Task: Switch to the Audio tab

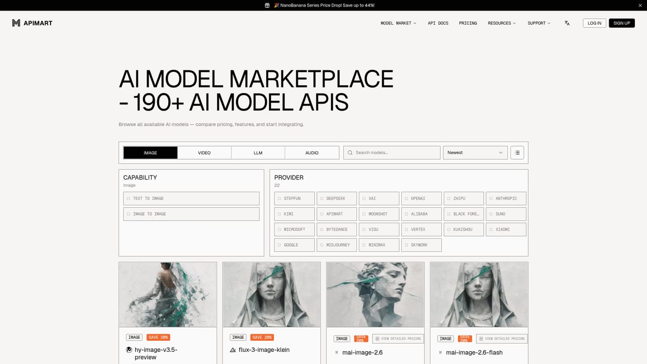Action: (312, 153)
